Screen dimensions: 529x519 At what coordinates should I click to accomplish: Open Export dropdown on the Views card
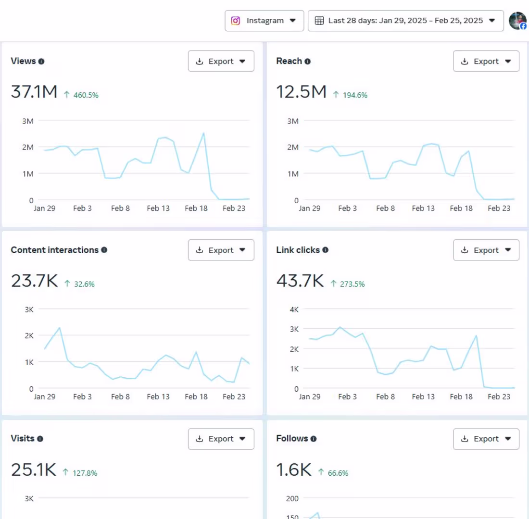(221, 61)
